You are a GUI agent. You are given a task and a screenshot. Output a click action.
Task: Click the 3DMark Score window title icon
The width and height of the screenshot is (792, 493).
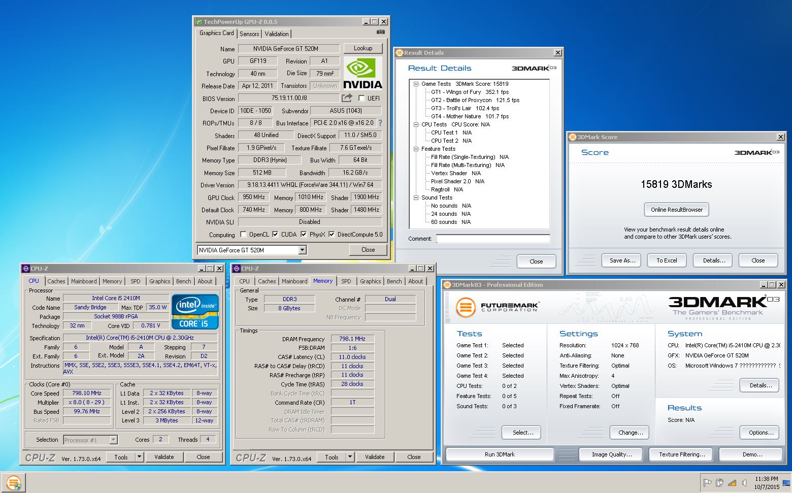(573, 137)
